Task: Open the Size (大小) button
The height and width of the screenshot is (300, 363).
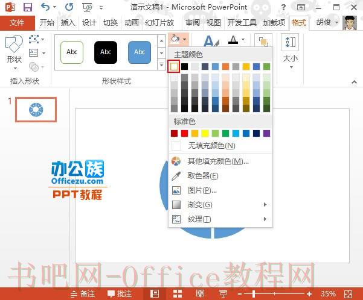Action: (x=291, y=51)
